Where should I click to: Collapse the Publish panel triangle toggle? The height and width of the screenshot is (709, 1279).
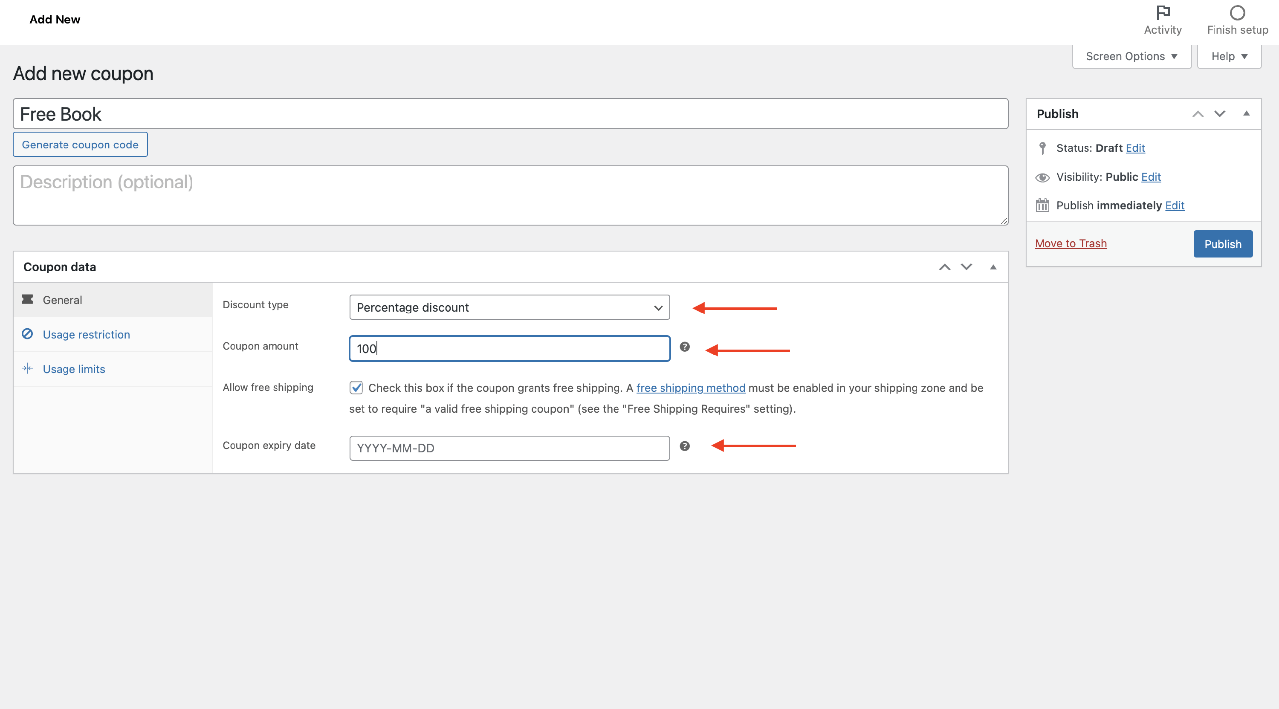(1246, 114)
